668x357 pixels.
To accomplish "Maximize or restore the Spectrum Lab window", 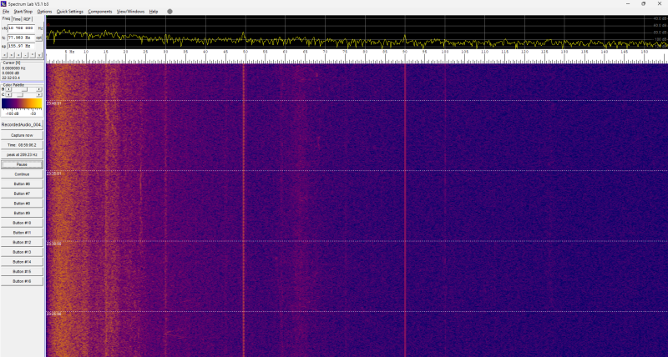I will click(643, 3).
